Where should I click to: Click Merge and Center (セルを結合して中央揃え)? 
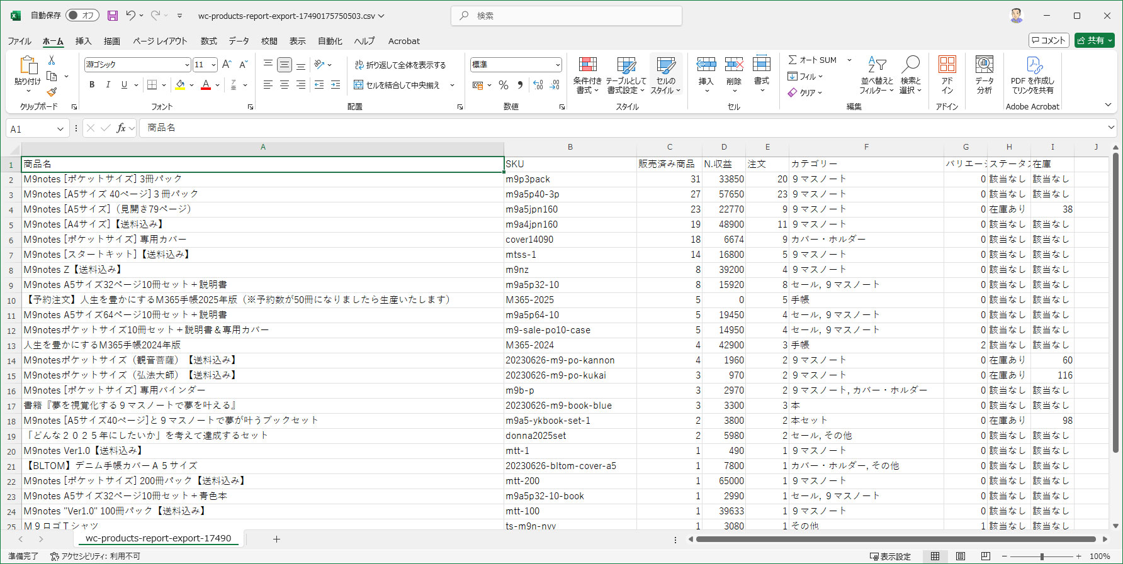397,85
